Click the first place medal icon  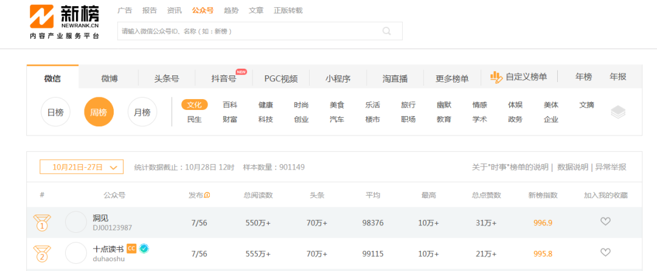pyautogui.click(x=42, y=222)
